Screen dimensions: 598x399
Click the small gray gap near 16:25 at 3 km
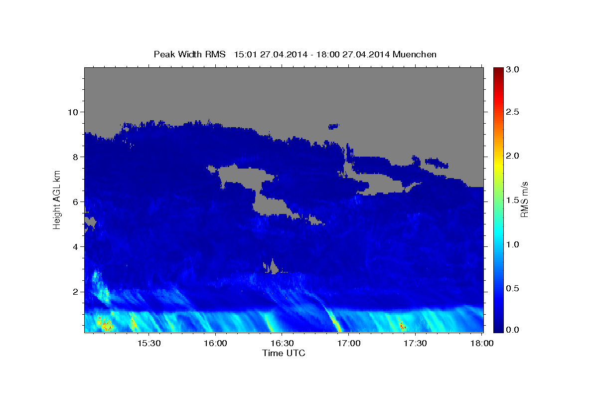tap(272, 267)
